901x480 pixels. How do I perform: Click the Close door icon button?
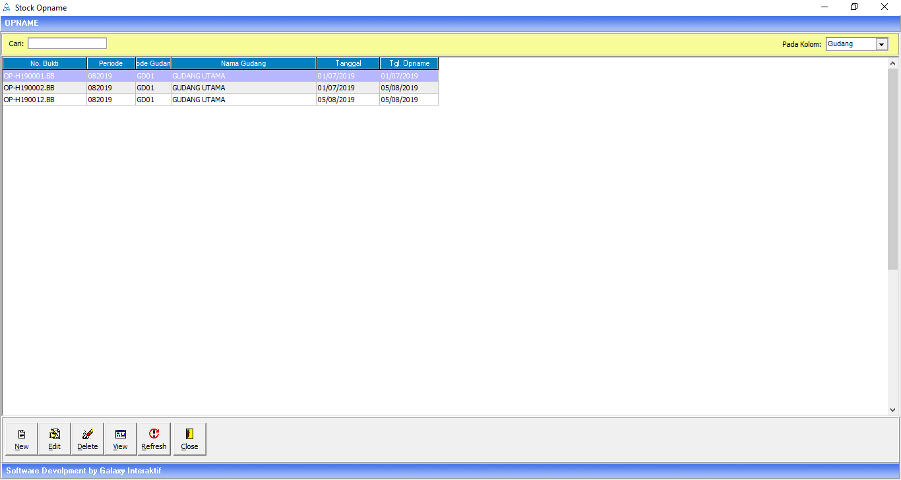pyautogui.click(x=189, y=439)
